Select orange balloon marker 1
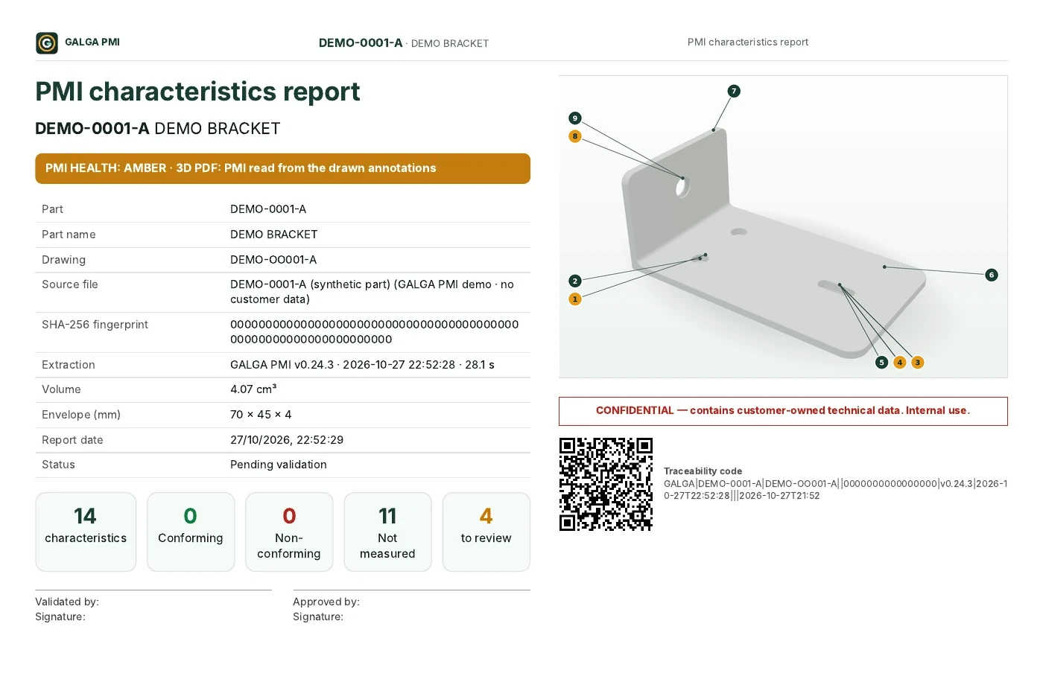 (x=574, y=299)
